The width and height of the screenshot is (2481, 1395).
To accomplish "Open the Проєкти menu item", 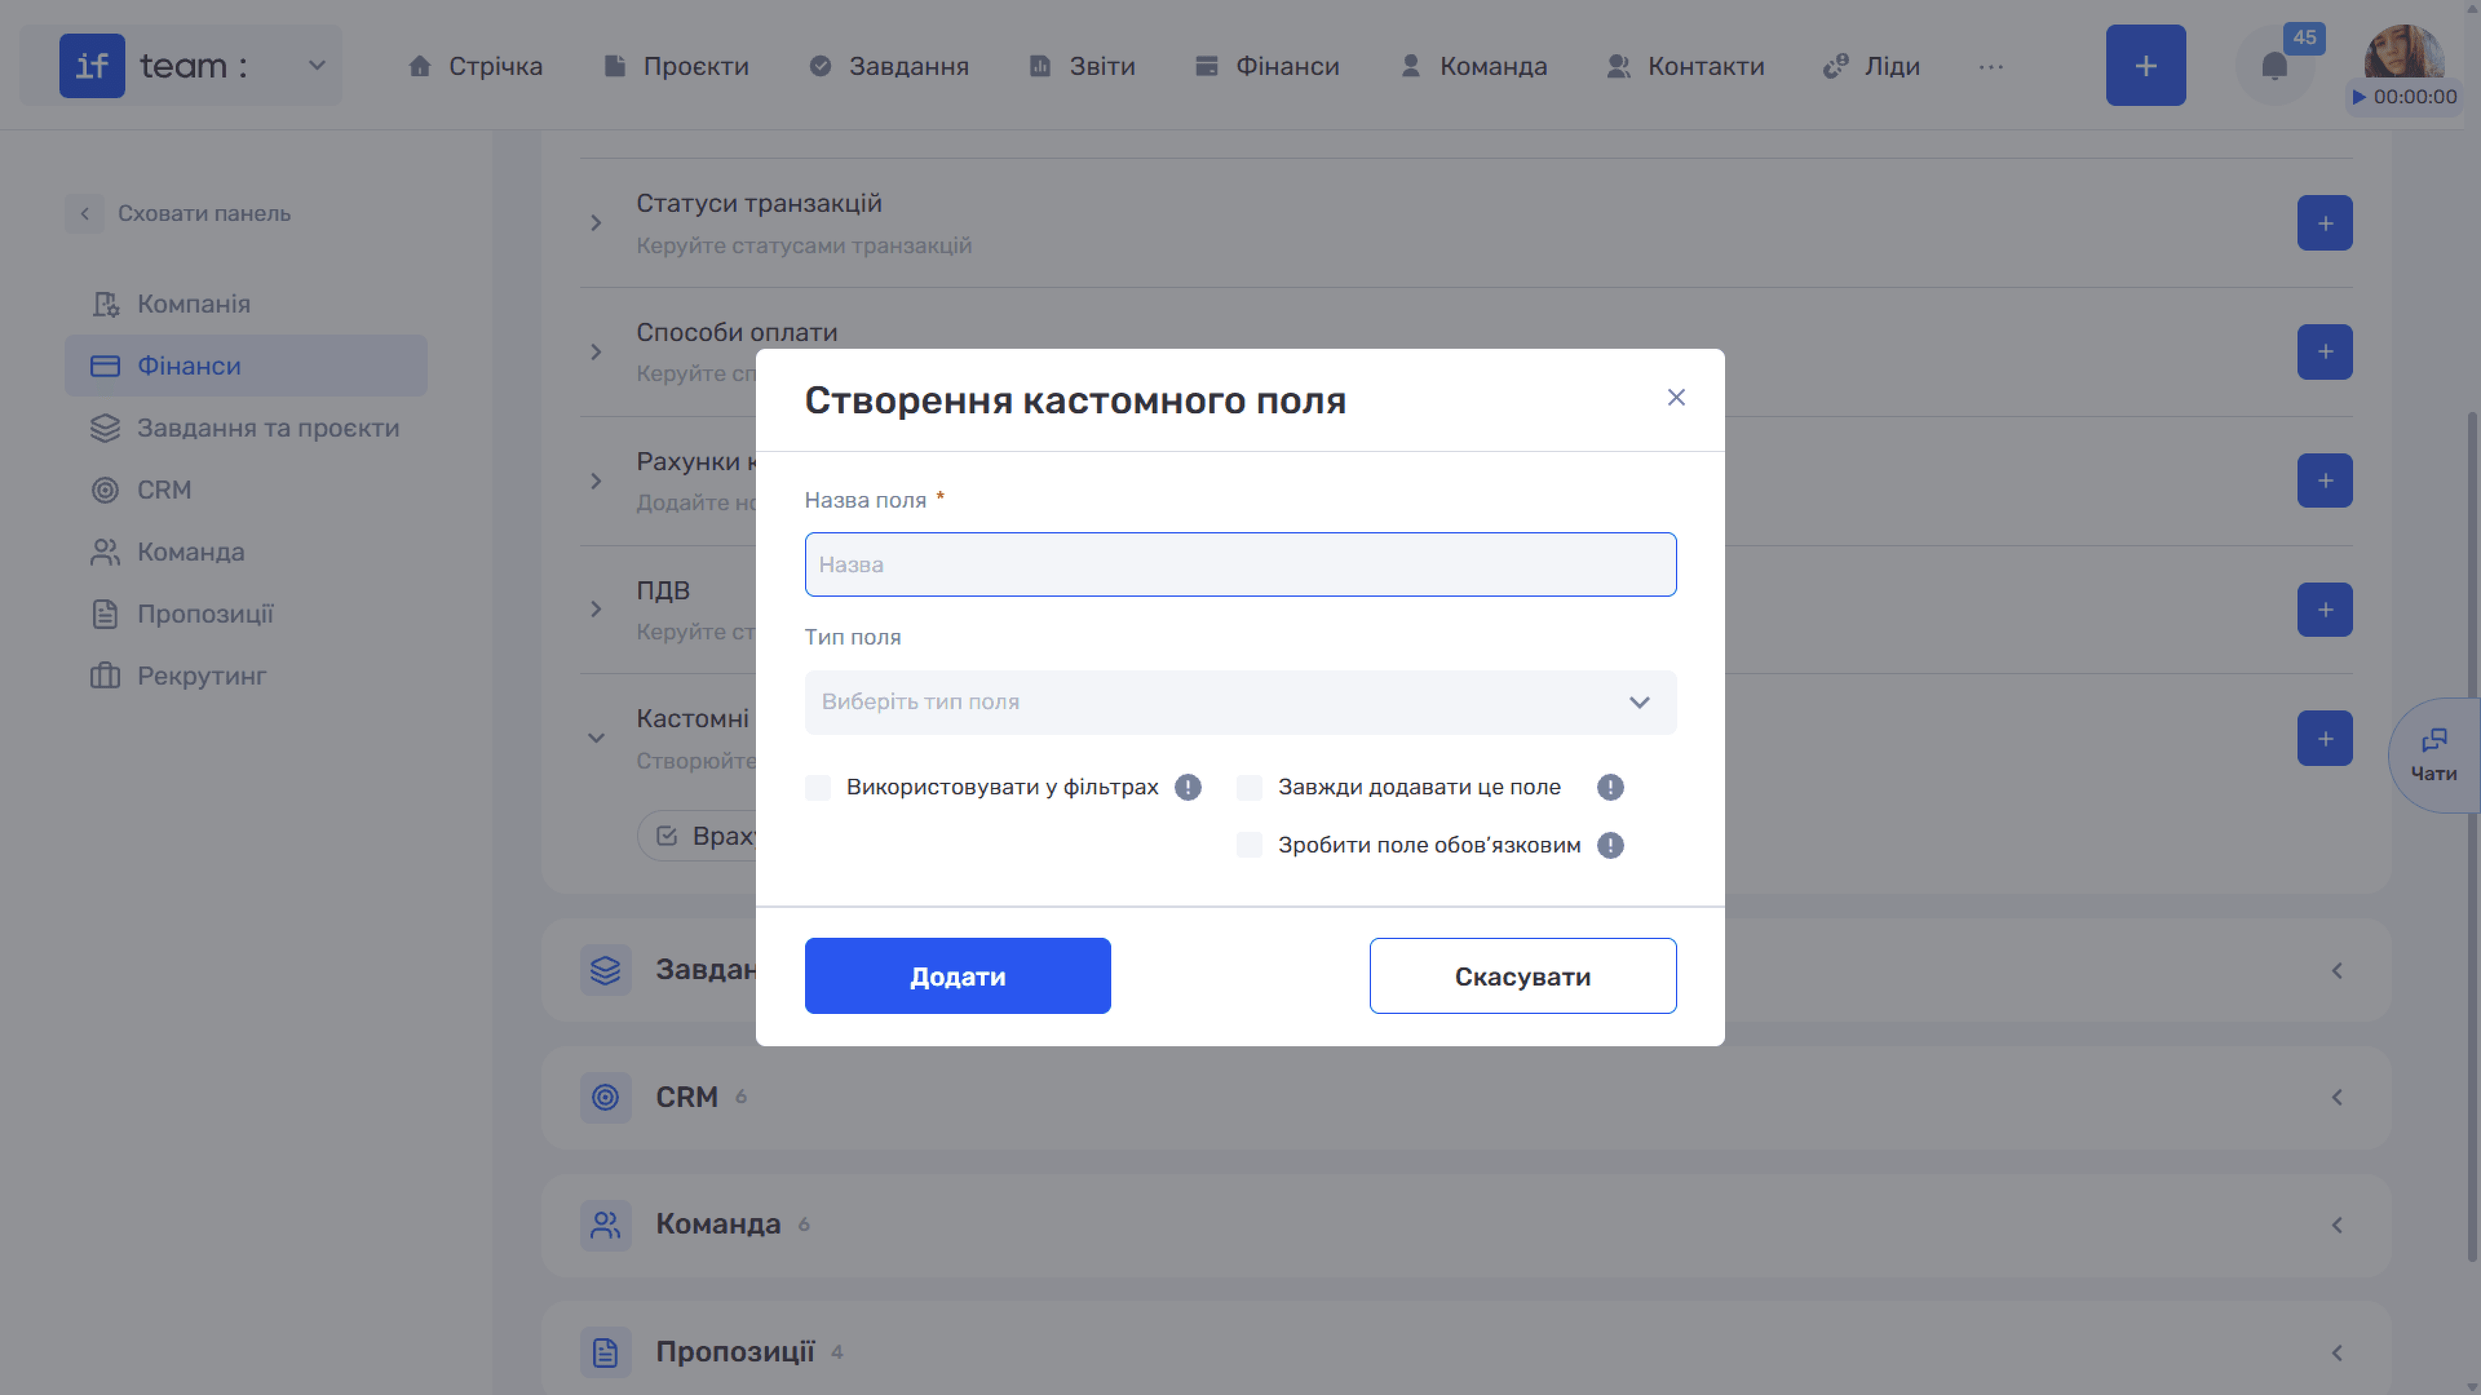I will [675, 65].
